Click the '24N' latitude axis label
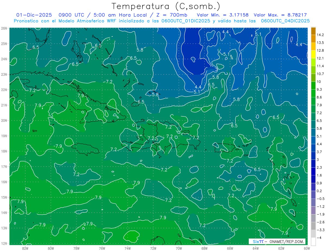This screenshot has height=252, width=326. tap(4, 59)
